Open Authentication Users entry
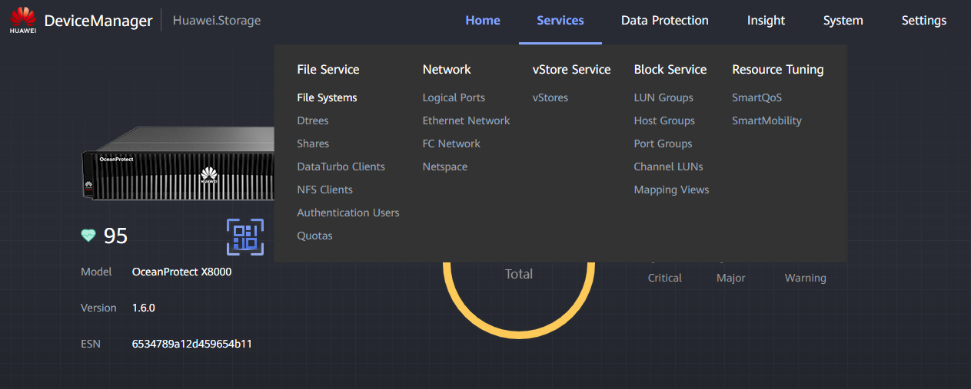The height and width of the screenshot is (389, 971). [348, 213]
